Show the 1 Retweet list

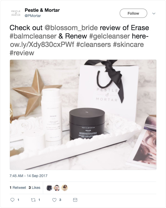[18, 188]
